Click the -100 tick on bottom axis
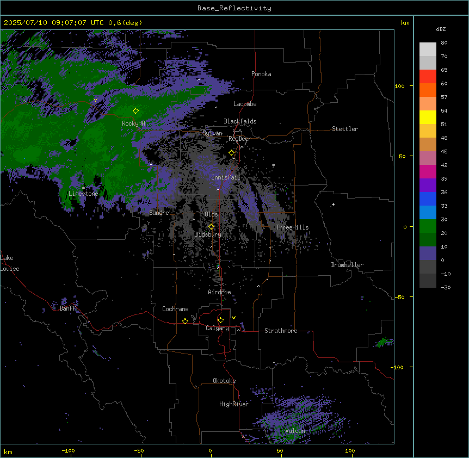Screen dimensions: 469x458 click(68, 451)
